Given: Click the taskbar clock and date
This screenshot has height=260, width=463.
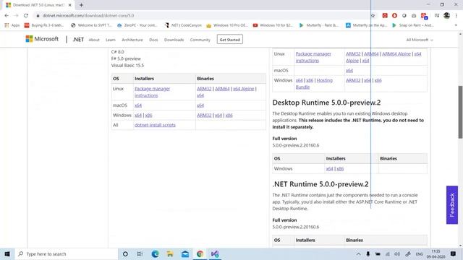Looking at the screenshot, I should click(x=436, y=253).
